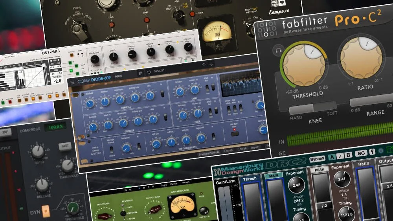The width and height of the screenshot is (393, 221).
Task: Favorite the Diode-609 preset with the heart icon
Action: click(149, 72)
